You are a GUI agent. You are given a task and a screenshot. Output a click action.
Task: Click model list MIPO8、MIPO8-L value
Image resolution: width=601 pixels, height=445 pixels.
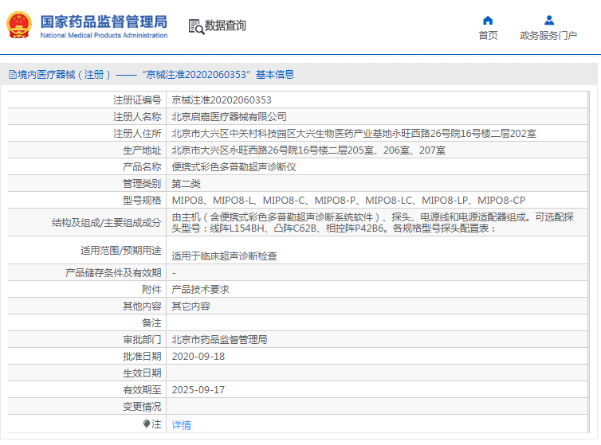(x=348, y=201)
